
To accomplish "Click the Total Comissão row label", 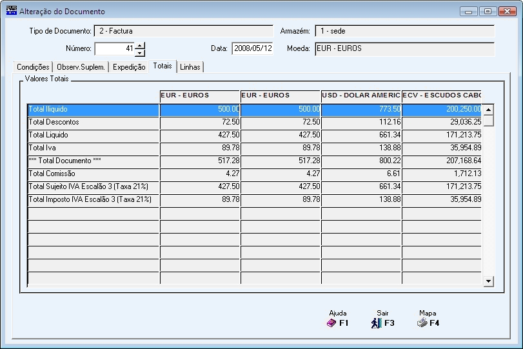I will 52,174.
